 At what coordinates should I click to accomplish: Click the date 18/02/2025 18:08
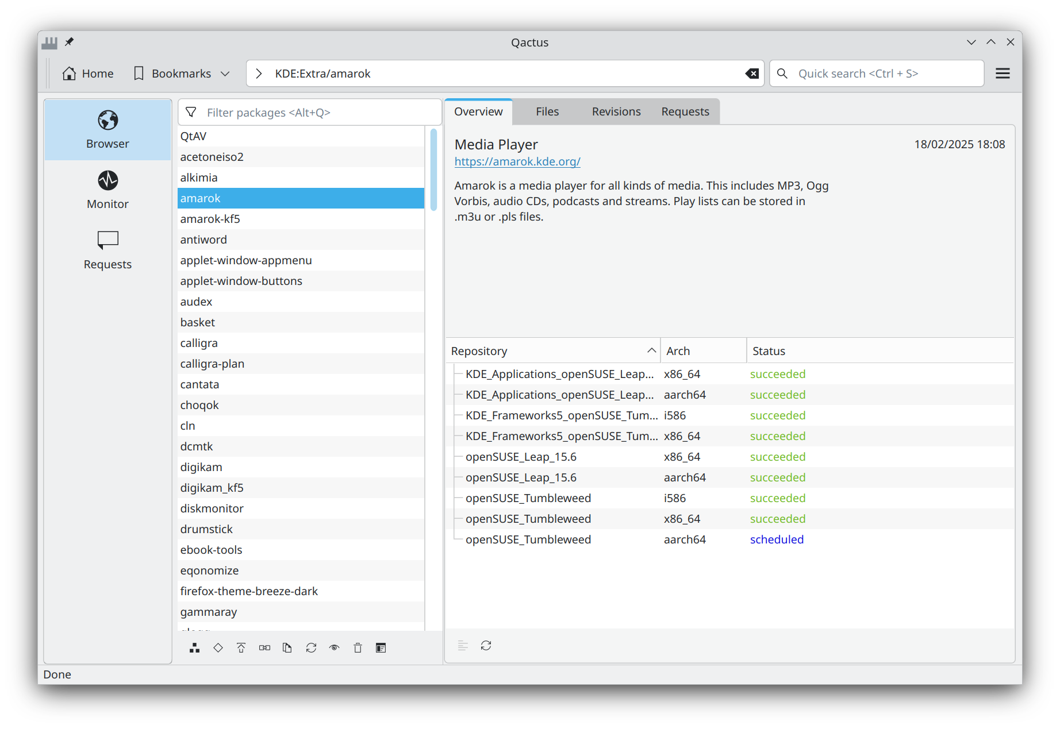click(959, 144)
